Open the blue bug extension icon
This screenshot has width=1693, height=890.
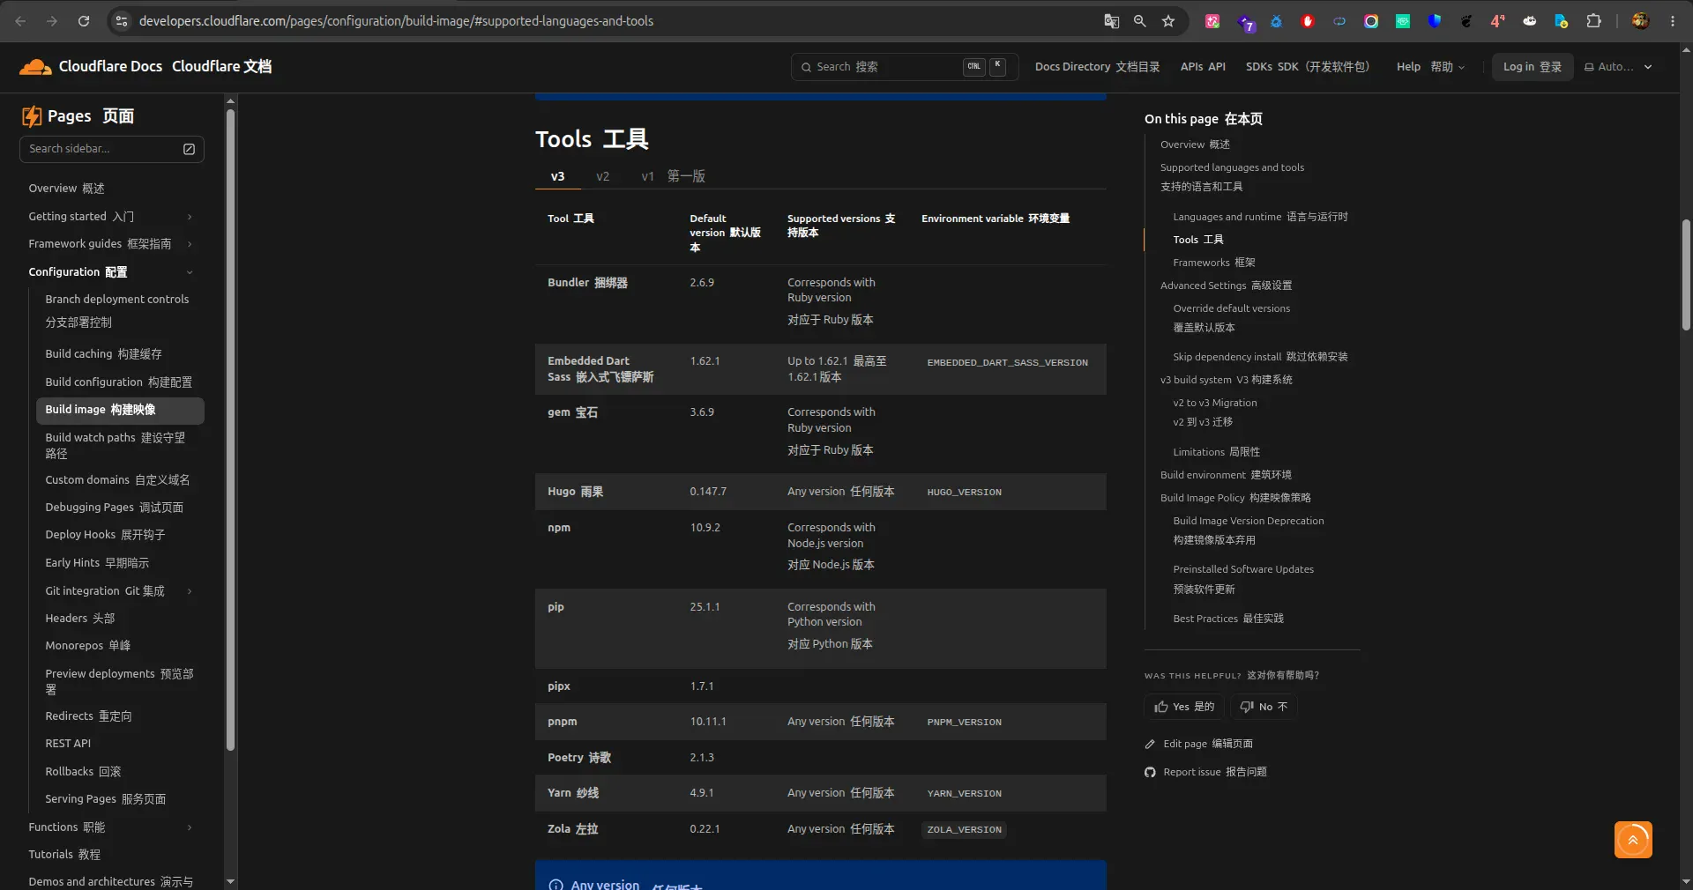(x=1276, y=21)
